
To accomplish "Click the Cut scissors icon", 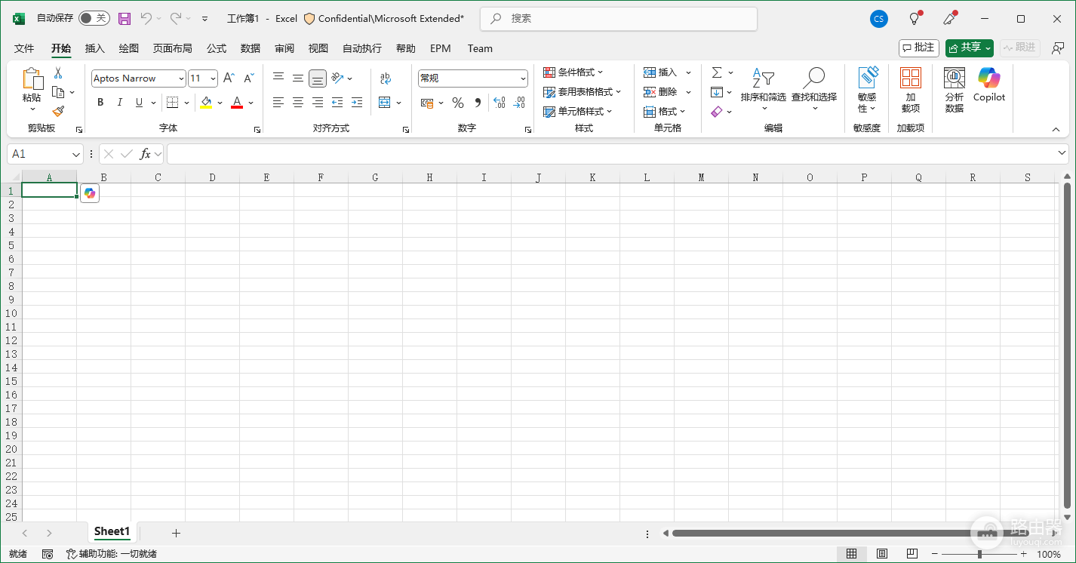I will (x=58, y=73).
